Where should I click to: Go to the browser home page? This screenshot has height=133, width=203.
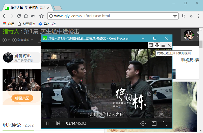point(26,16)
